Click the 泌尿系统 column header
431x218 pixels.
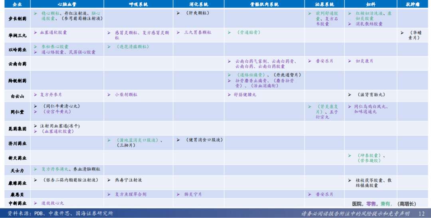pos(324,4)
